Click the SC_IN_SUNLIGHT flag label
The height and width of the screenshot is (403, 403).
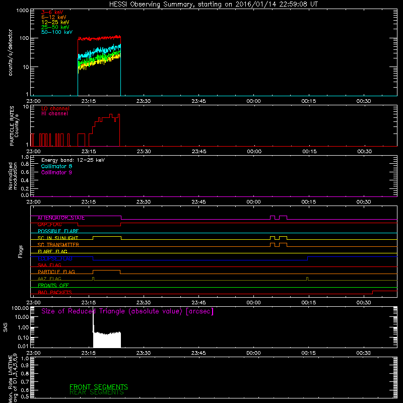58,238
